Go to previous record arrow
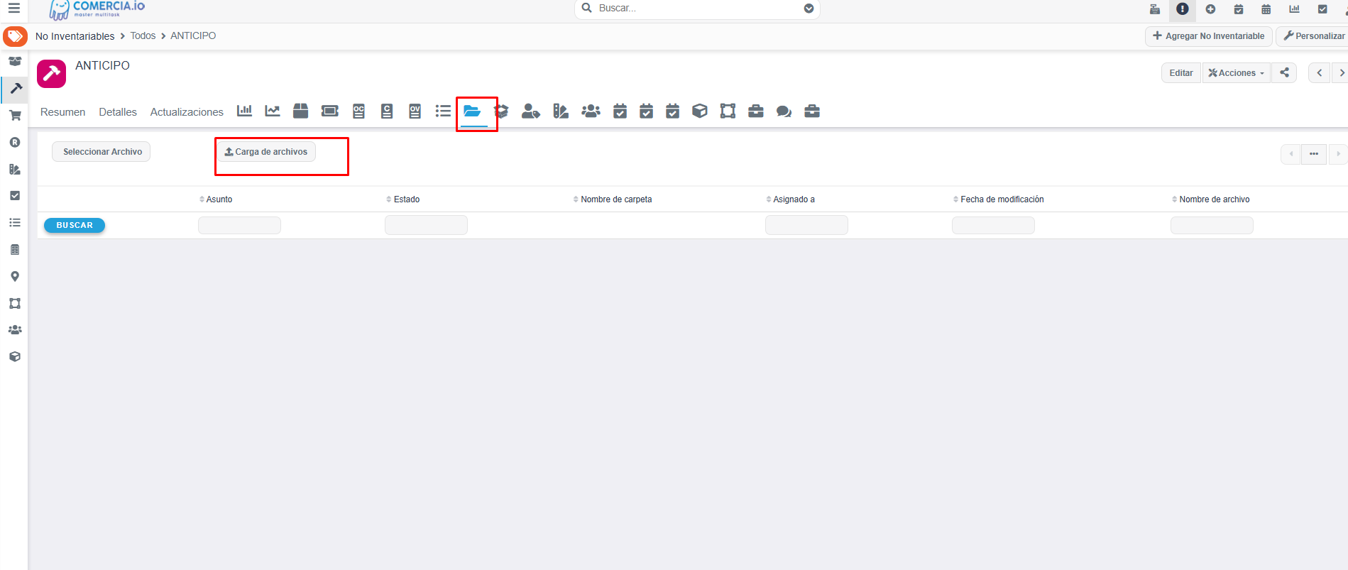The height and width of the screenshot is (570, 1348). click(1320, 72)
